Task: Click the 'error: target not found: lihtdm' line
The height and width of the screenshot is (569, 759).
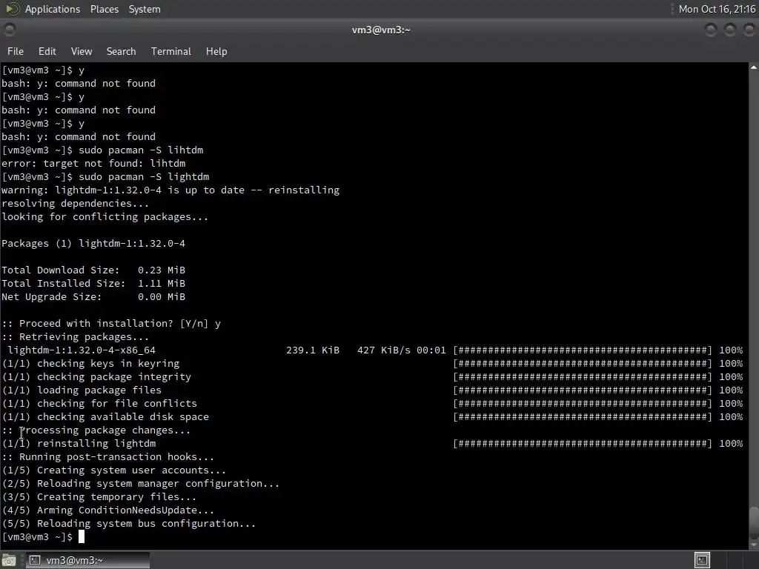Action: click(x=93, y=164)
